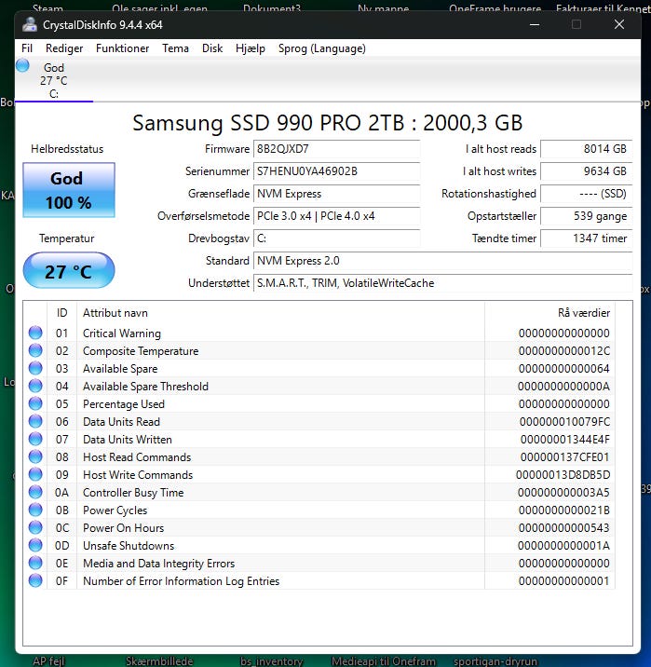The width and height of the screenshot is (651, 667).
Task: Click the ID column header
Action: click(62, 313)
